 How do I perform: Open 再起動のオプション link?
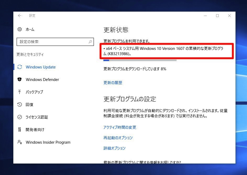118,138
